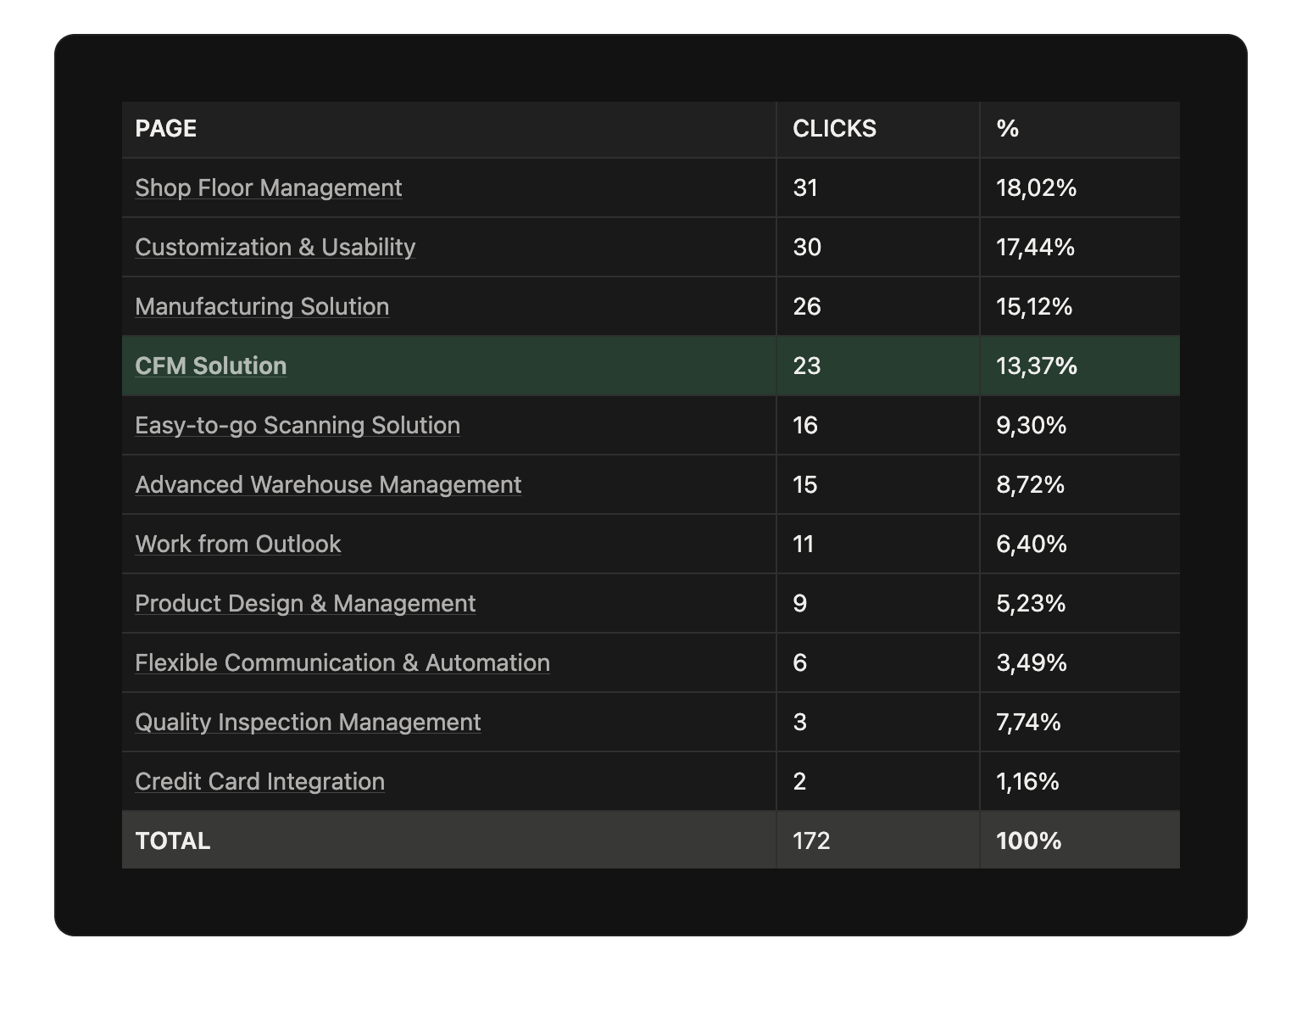The height and width of the screenshot is (1011, 1302).
Task: Select the TOTAL row label
Action: pos(172,841)
